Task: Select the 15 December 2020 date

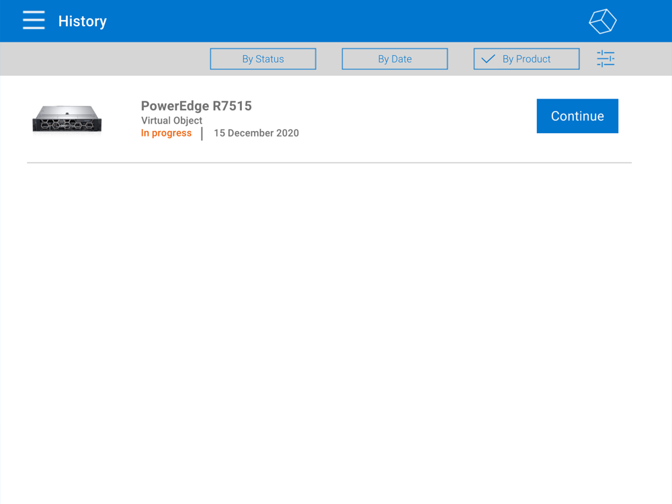Action: tap(256, 133)
